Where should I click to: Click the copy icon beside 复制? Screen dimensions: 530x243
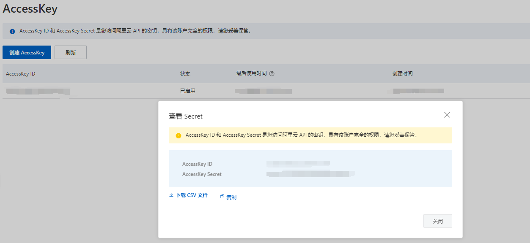tap(222, 197)
